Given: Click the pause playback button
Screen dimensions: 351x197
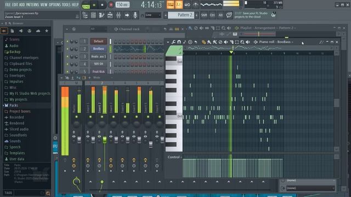Looking at the screenshot, I should (94, 5).
